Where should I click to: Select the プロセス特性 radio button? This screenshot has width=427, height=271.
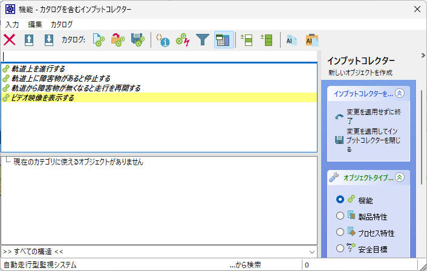pyautogui.click(x=340, y=232)
